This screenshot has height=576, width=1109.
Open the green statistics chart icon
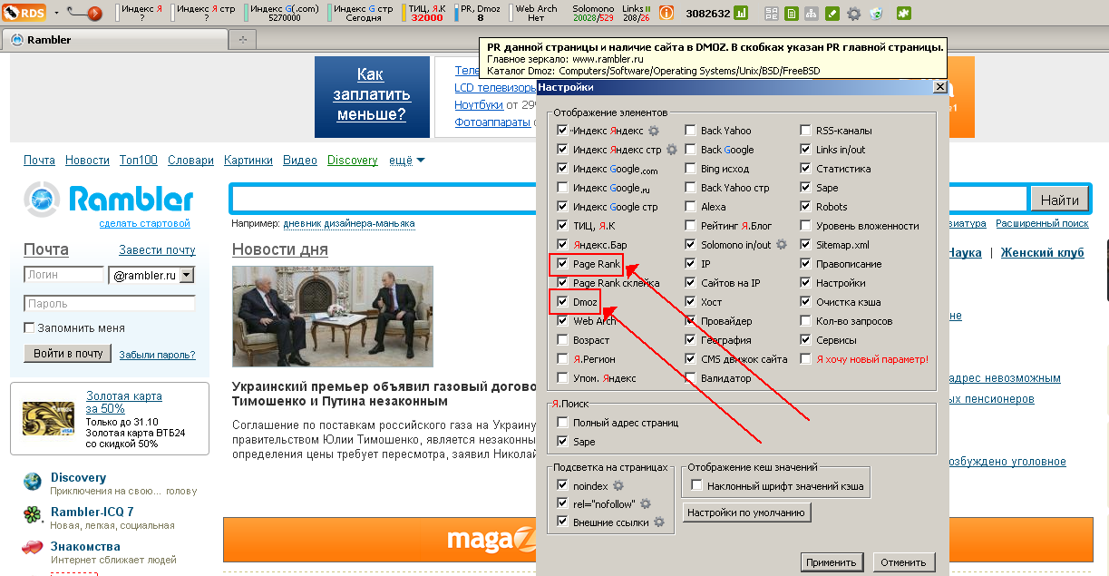pos(741,14)
